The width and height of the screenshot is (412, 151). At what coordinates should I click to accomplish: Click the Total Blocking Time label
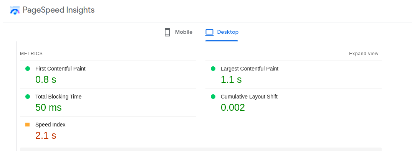coord(58,97)
